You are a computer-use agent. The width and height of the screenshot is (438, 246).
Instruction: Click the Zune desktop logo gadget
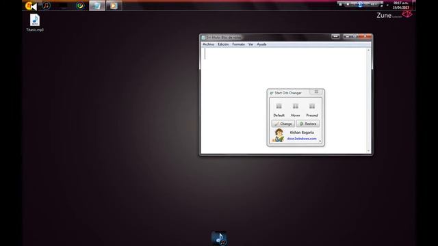tap(394, 15)
